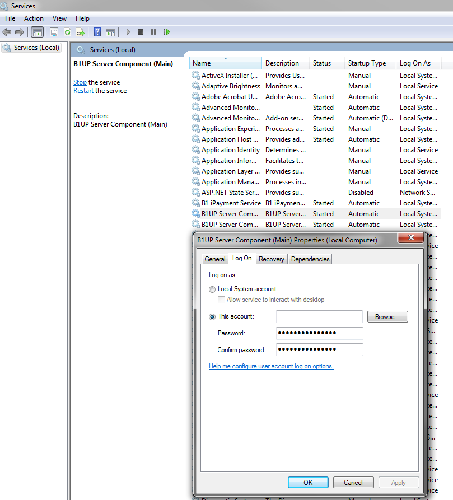Viewport: 453px width, 500px height.
Task: Click the Properties toolbar icon
Action: point(54,32)
